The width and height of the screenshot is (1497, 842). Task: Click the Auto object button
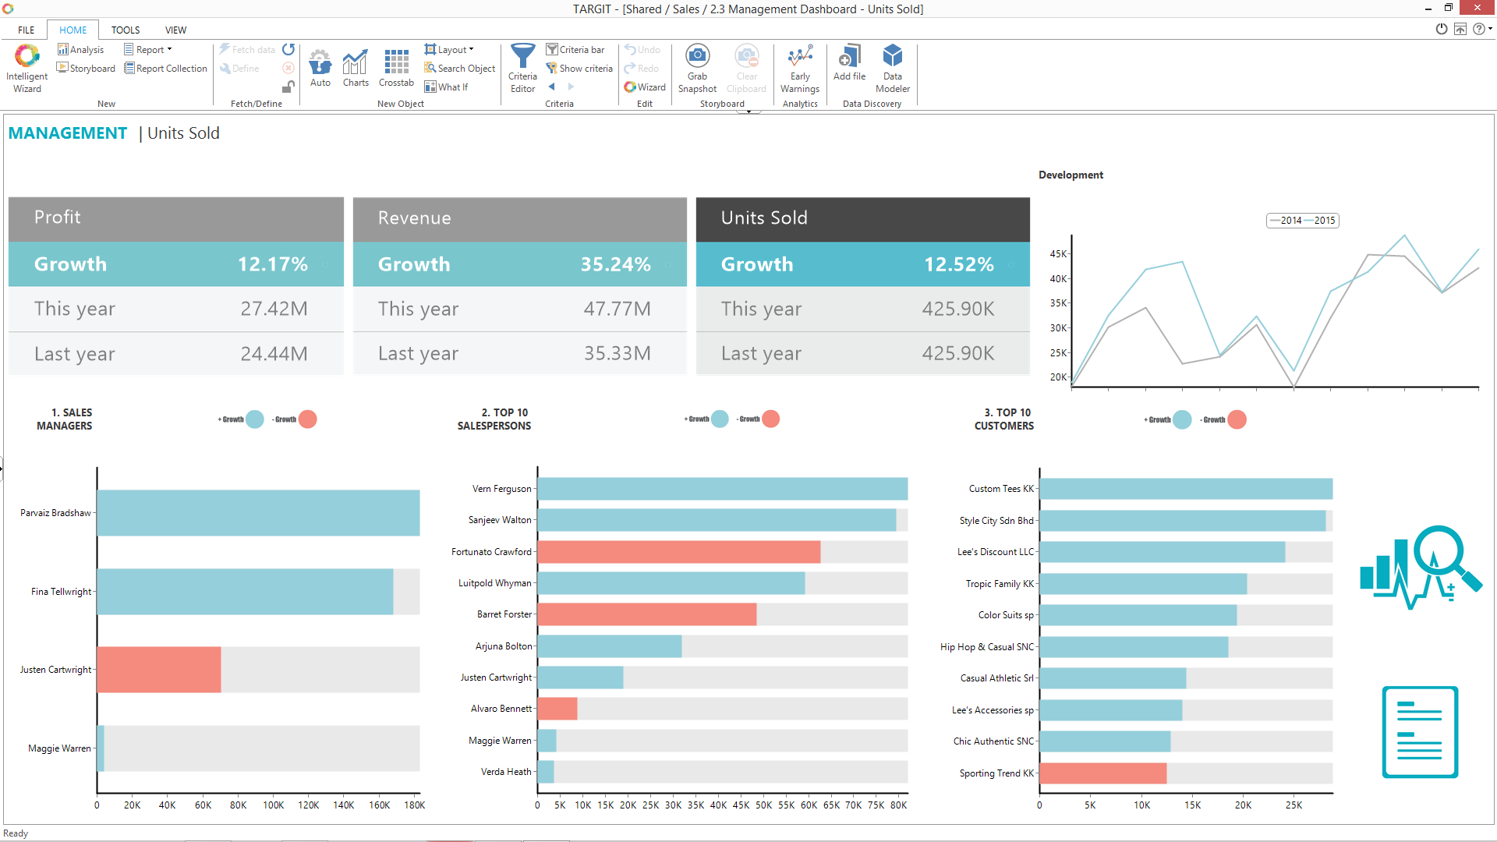(320, 66)
